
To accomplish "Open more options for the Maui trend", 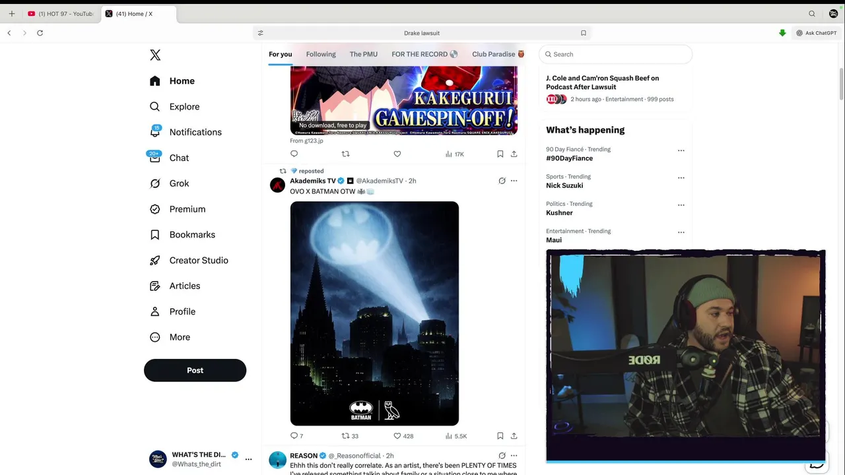I will tap(681, 232).
